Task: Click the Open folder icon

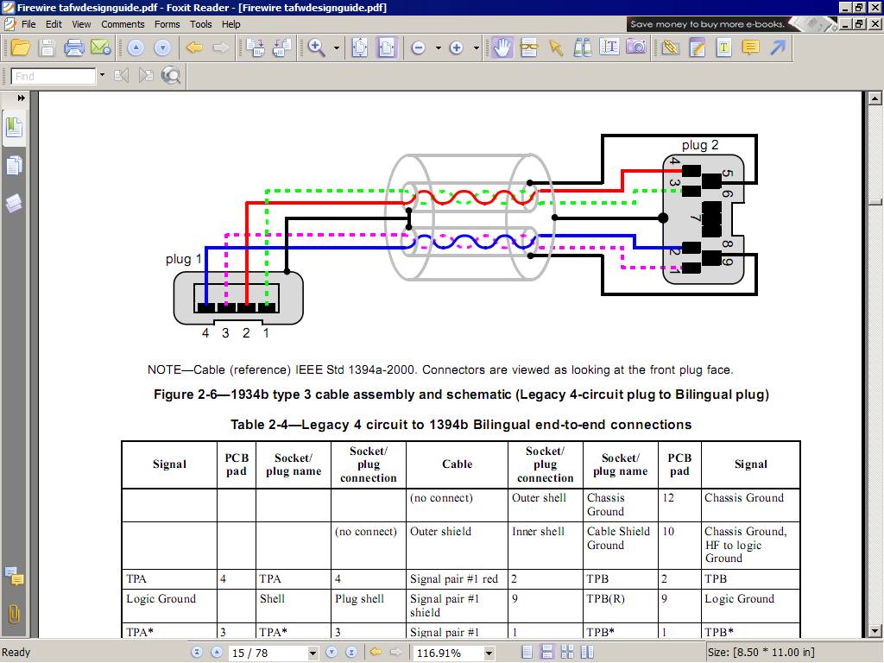Action: [x=21, y=47]
